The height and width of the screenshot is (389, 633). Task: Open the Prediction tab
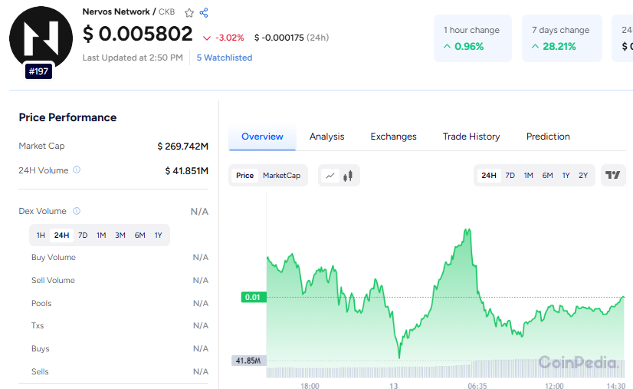(548, 137)
